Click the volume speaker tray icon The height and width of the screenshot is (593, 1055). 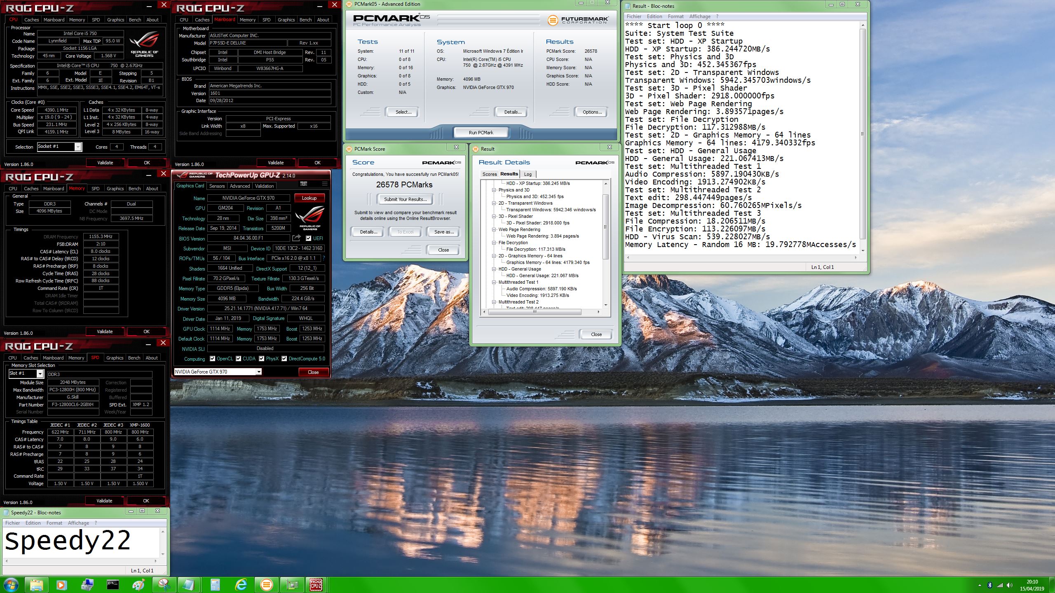(x=1009, y=585)
